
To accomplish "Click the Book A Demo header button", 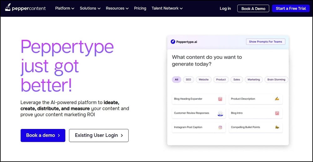I will pos(253,8).
